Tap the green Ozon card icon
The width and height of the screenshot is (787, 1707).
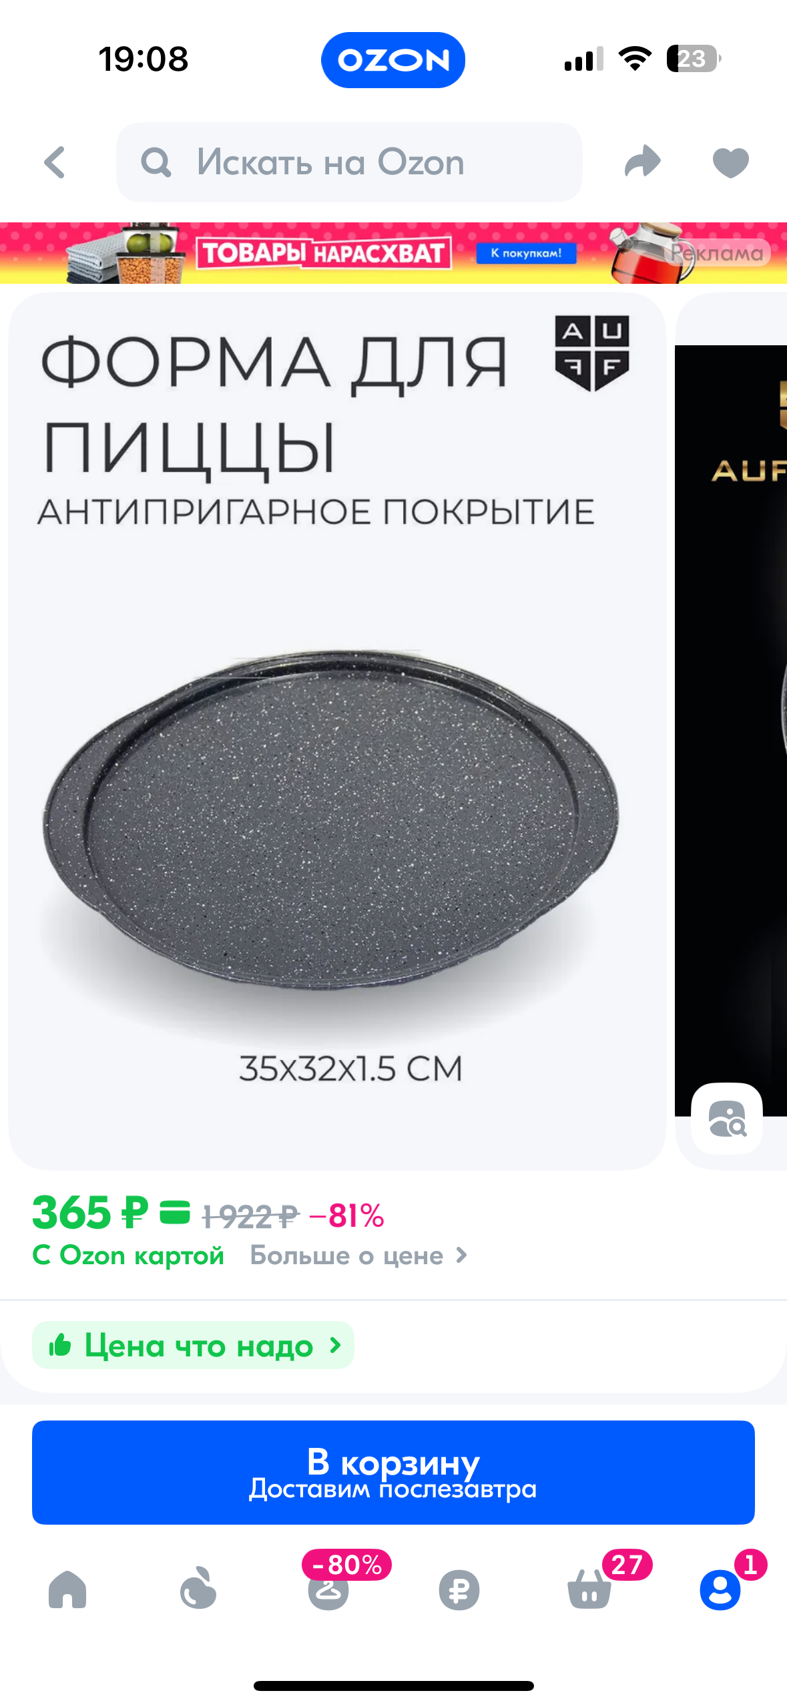tap(175, 1213)
